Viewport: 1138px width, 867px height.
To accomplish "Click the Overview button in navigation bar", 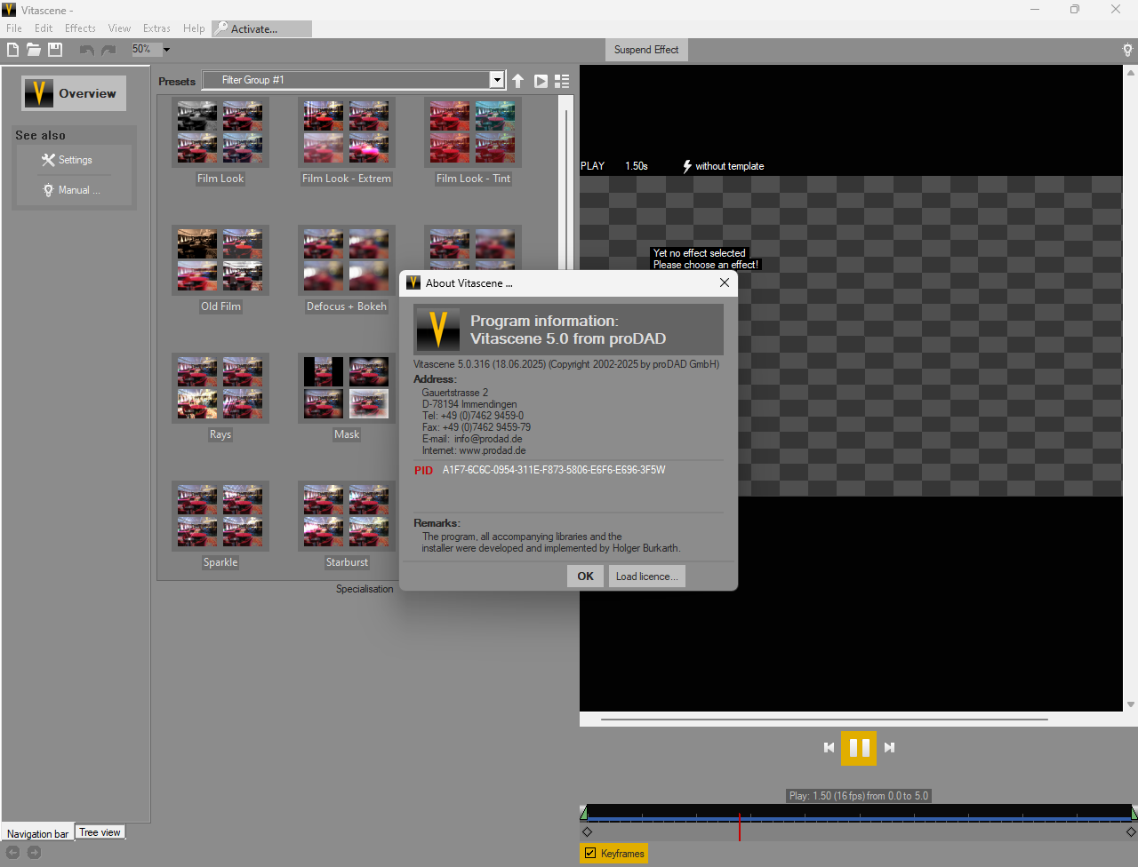I will click(74, 93).
